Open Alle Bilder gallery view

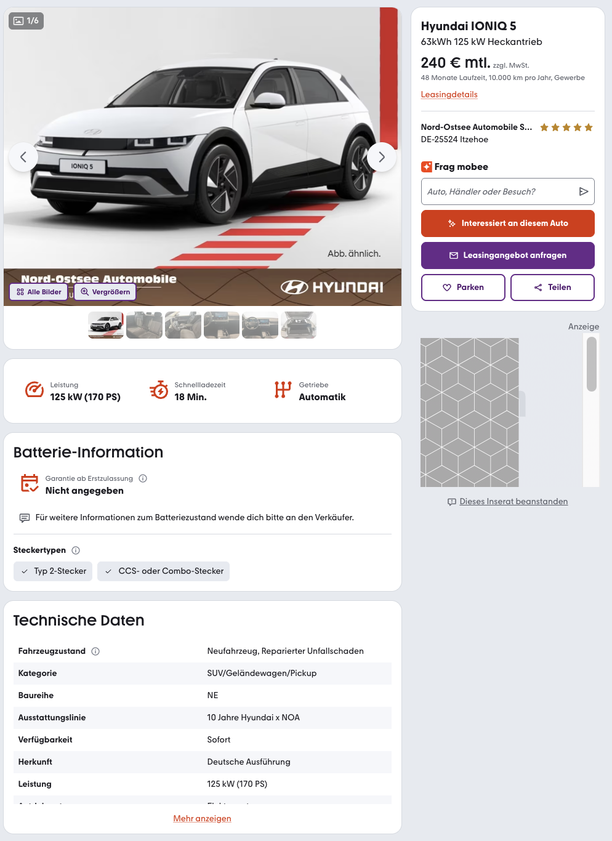pos(39,292)
